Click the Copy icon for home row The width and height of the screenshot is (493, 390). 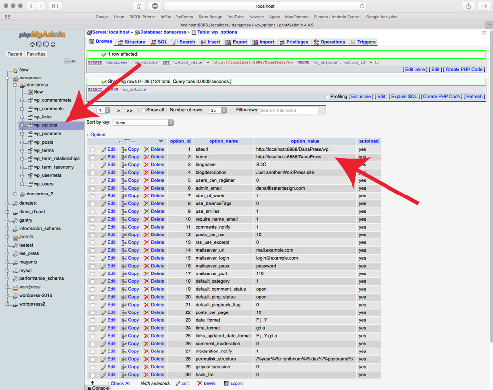[124, 157]
